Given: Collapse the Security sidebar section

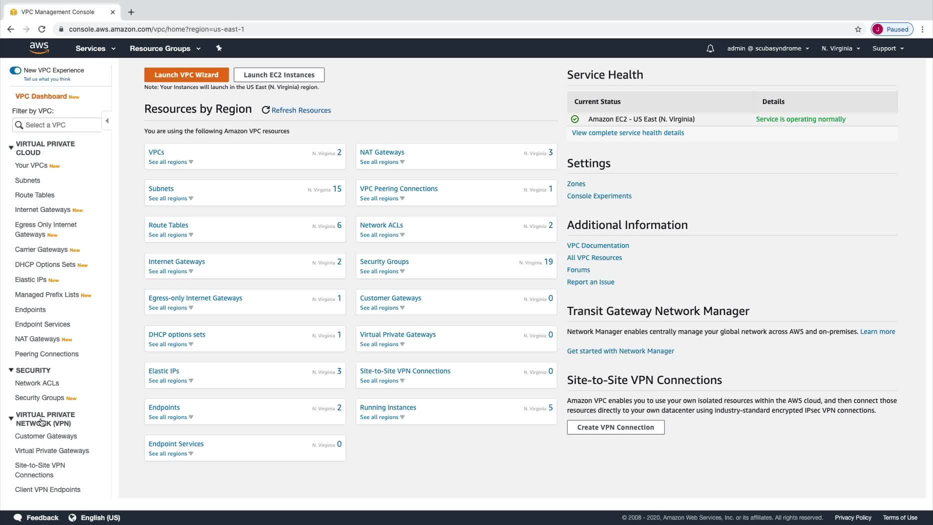Looking at the screenshot, I should [11, 370].
